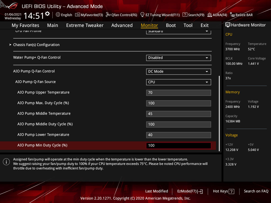
Task: Edit AIO Pump Middle Temperature field
Action: click(x=179, y=114)
